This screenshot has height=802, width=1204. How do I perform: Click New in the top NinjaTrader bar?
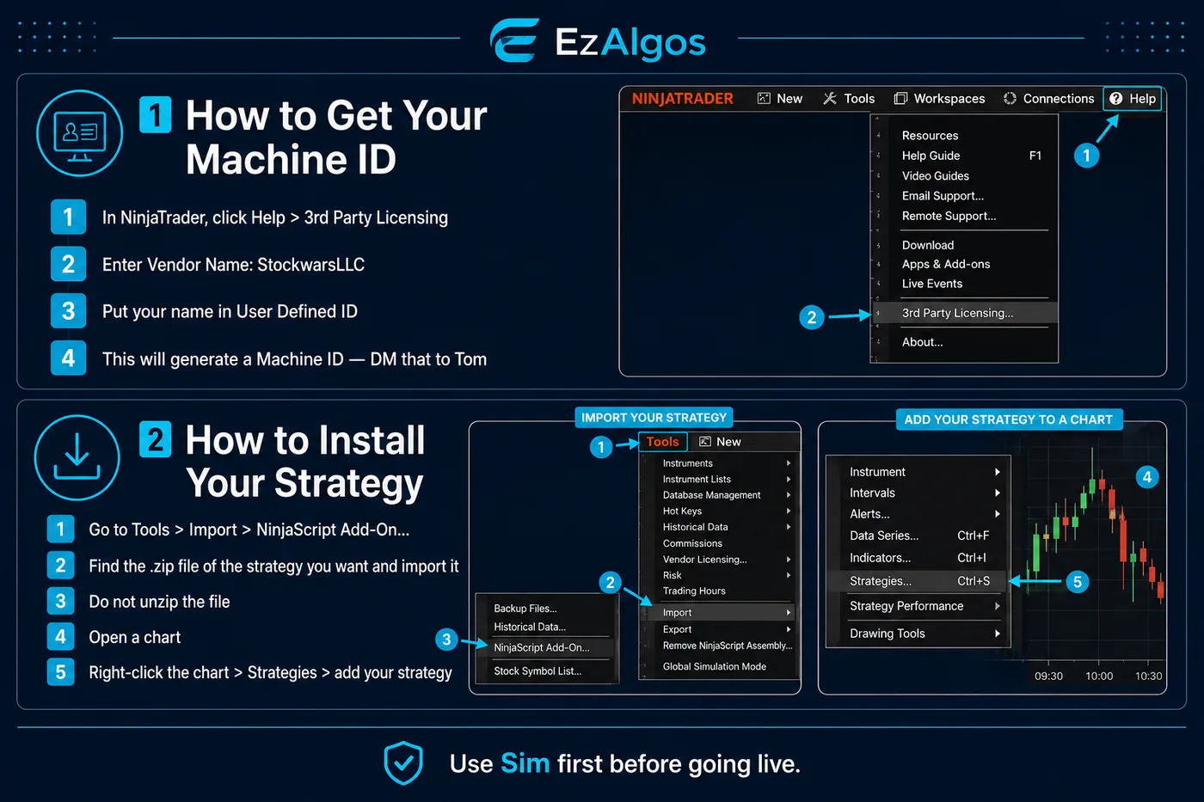tap(780, 99)
